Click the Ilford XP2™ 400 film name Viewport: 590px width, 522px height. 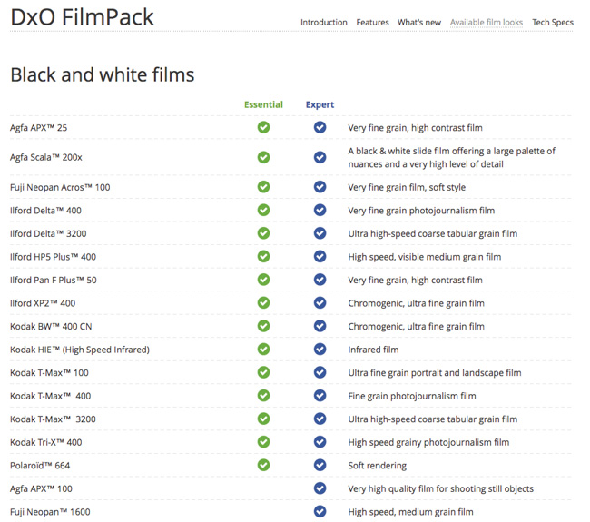click(x=43, y=303)
